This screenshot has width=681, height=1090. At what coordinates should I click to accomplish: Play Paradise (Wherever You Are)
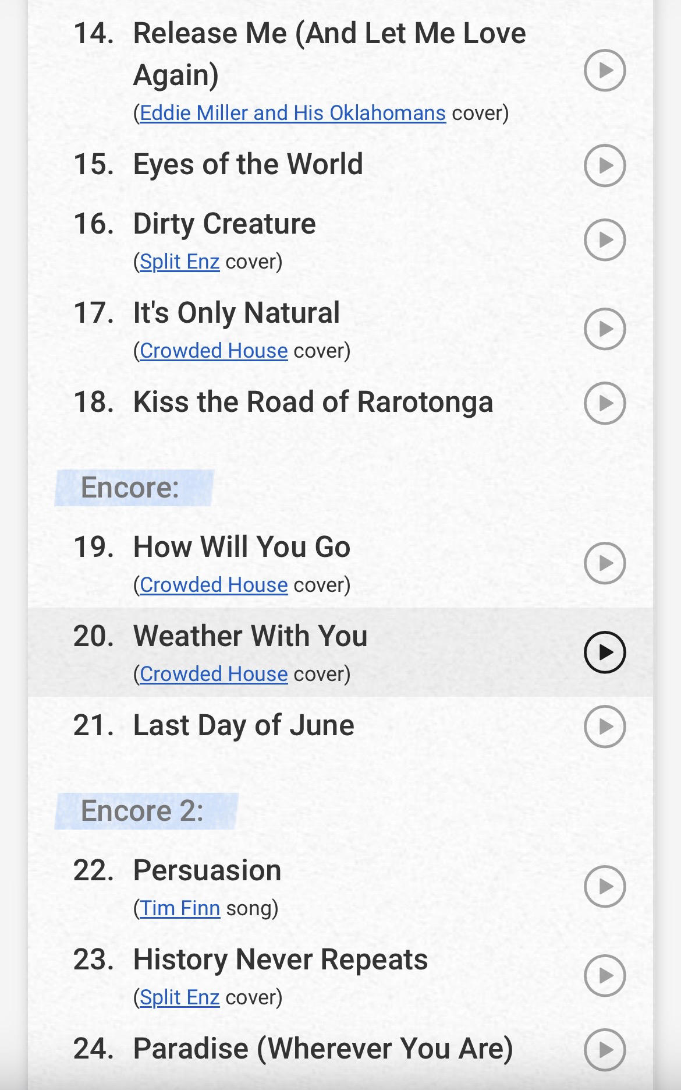605,1050
